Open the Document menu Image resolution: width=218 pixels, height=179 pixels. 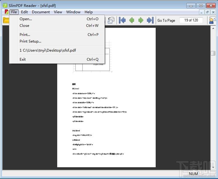pyautogui.click(x=41, y=12)
